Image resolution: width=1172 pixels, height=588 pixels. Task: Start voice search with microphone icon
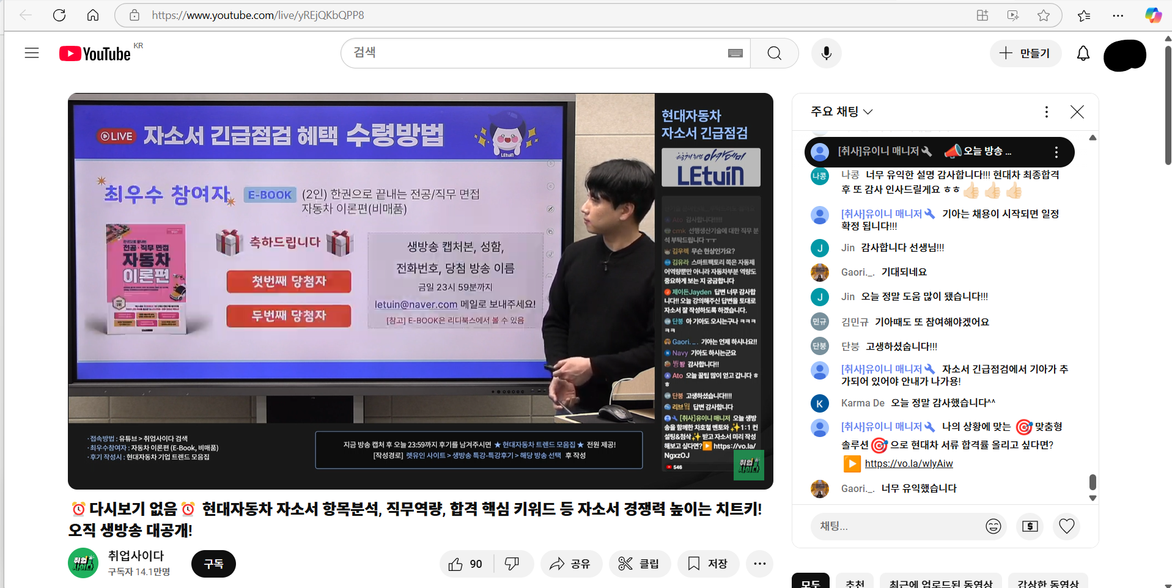[x=827, y=53]
